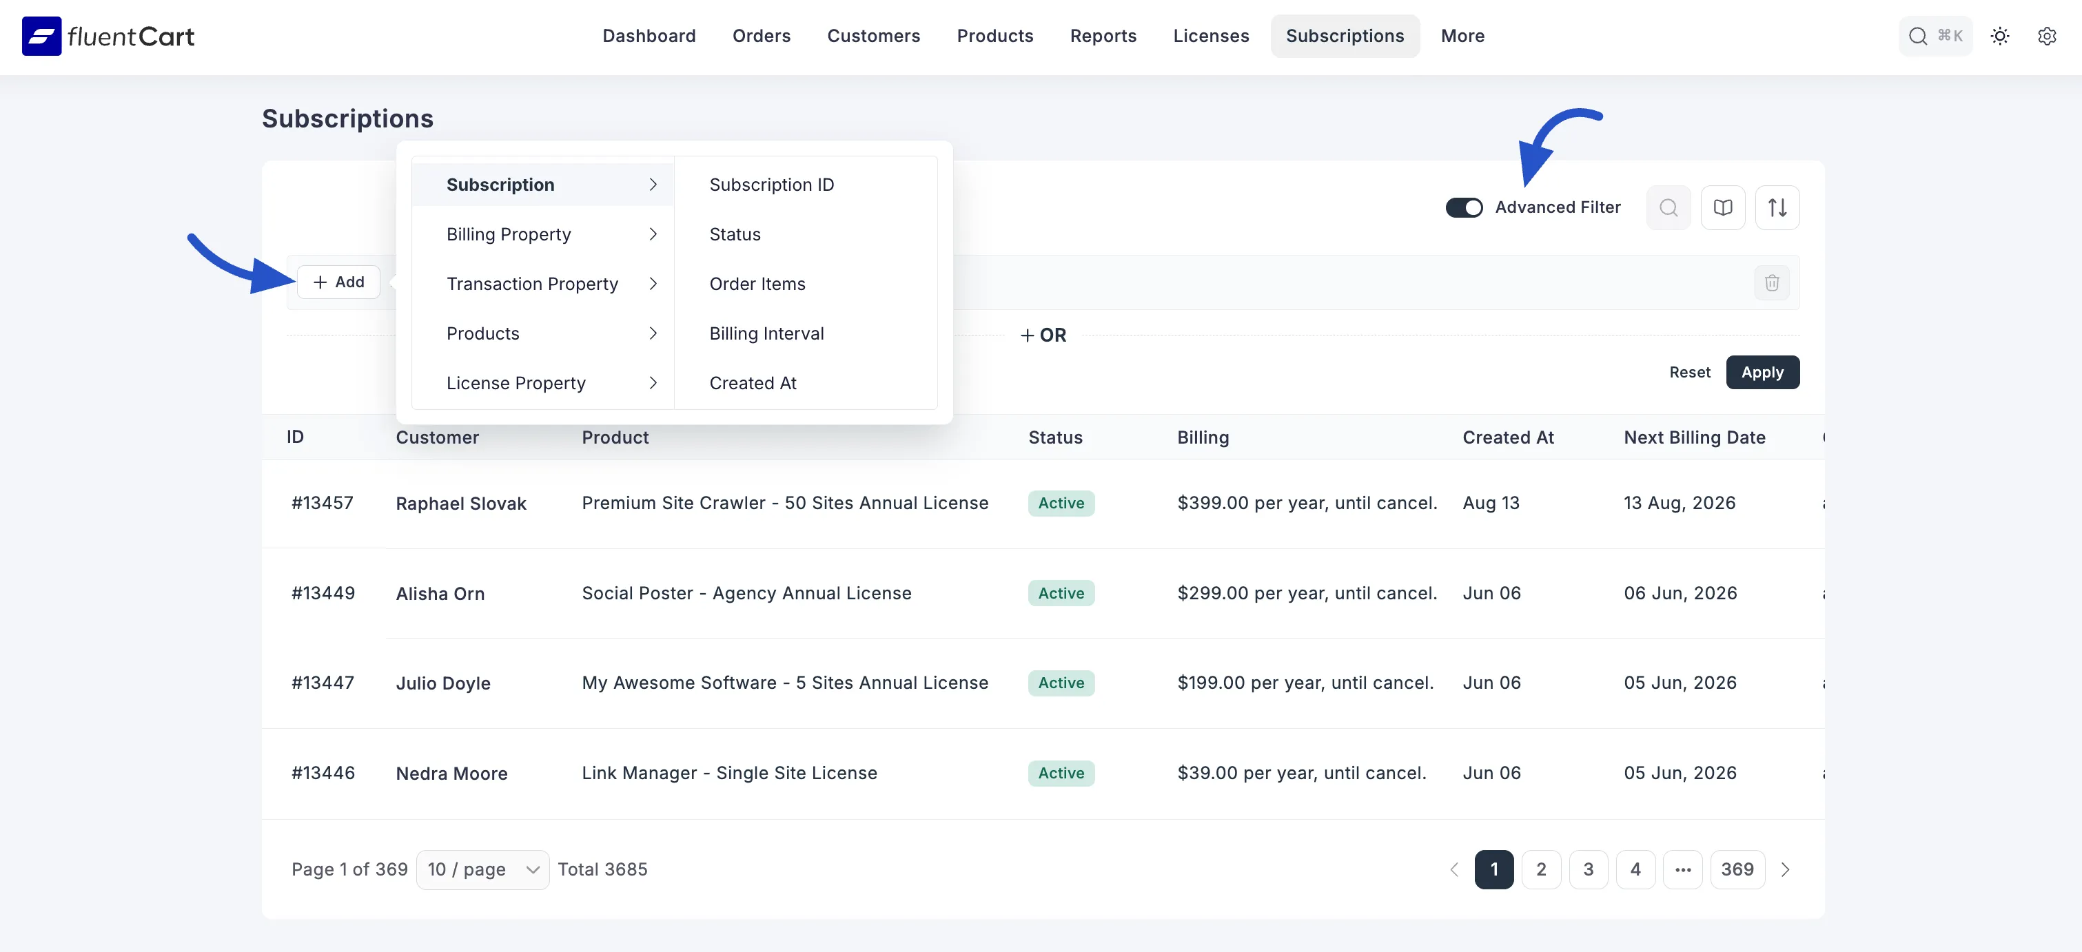Add a new filter condition
The height and width of the screenshot is (952, 2082).
[x=338, y=282]
